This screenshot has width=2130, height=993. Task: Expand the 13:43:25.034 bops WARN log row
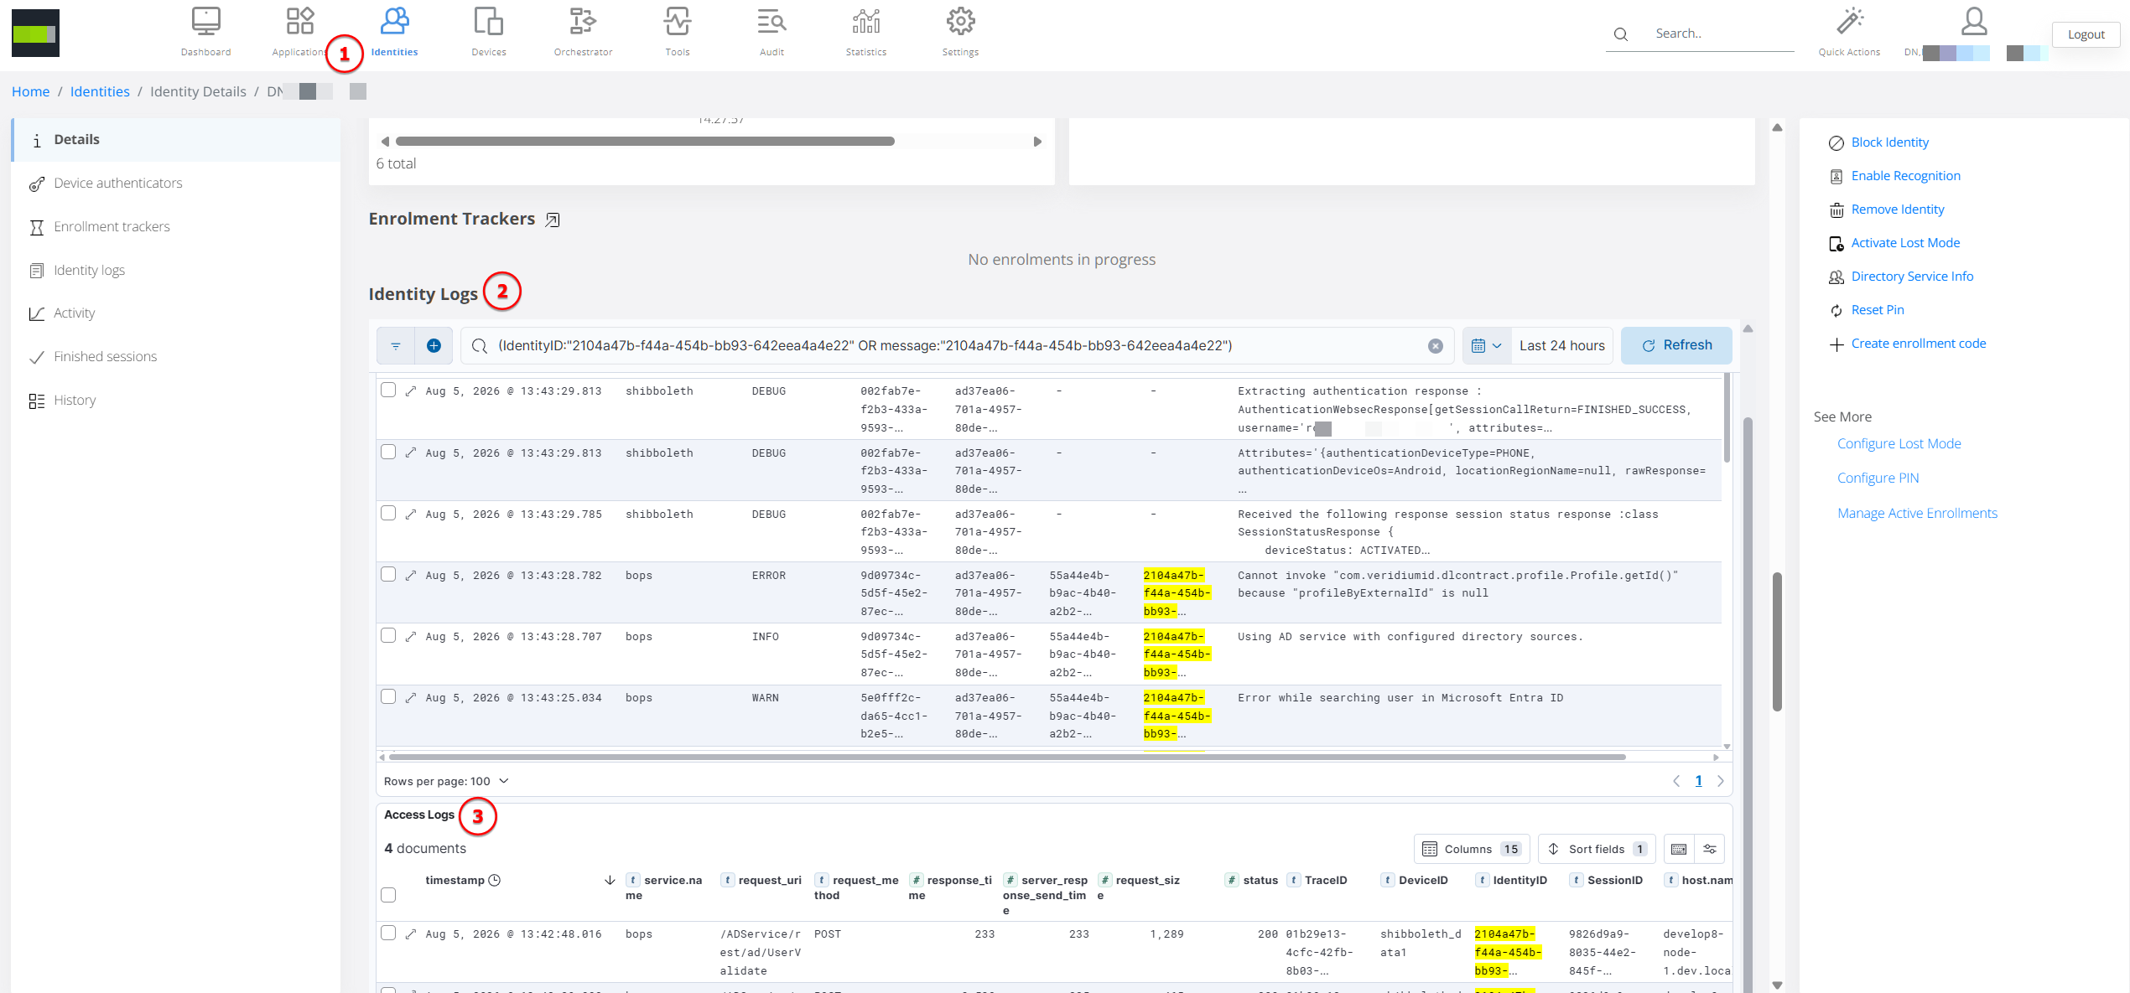pos(411,698)
